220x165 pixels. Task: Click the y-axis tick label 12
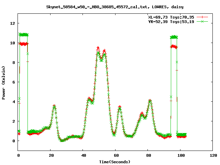tap(12, 23)
